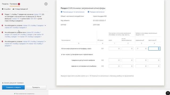Screen dimensions: 170x95
Task: Open Порядок заполнения link
Action: point(97,12)
